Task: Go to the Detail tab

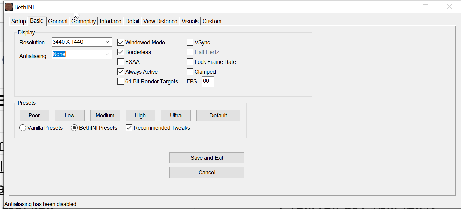Action: [132, 21]
